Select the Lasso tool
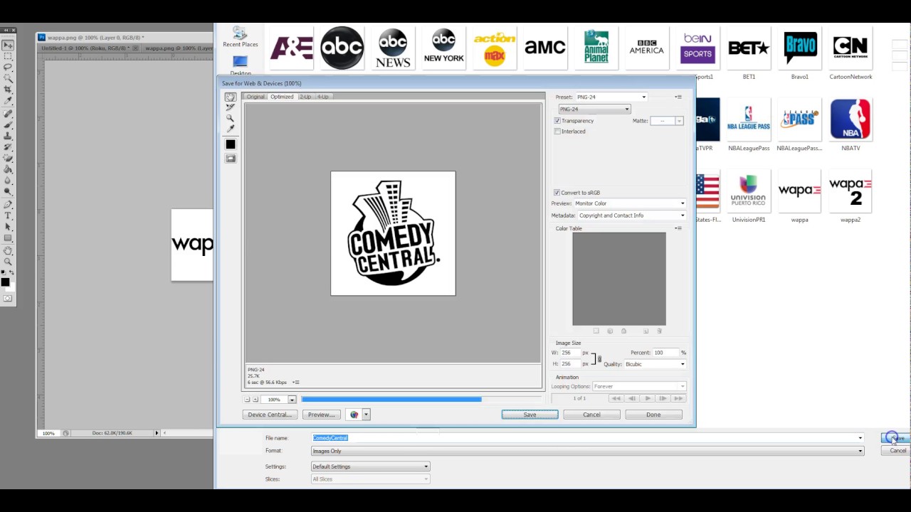The width and height of the screenshot is (911, 512). click(8, 67)
